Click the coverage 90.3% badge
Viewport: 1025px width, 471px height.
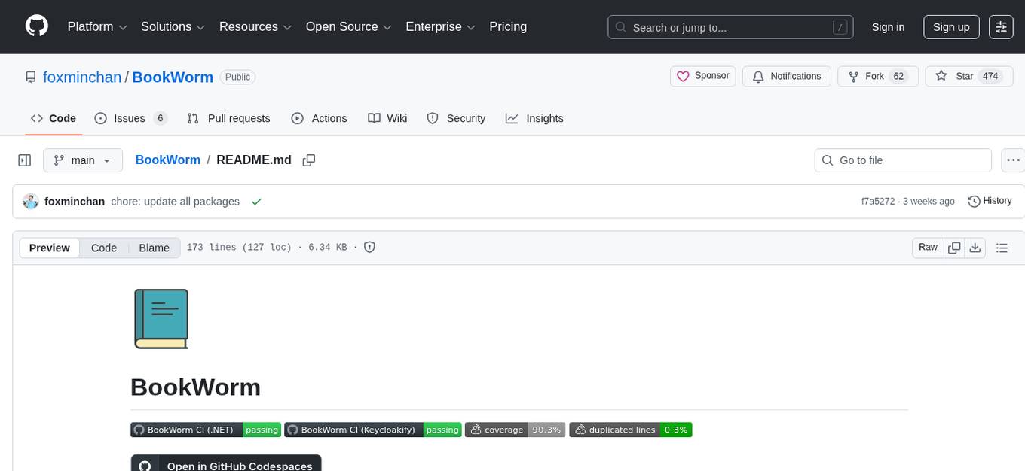pyautogui.click(x=515, y=430)
